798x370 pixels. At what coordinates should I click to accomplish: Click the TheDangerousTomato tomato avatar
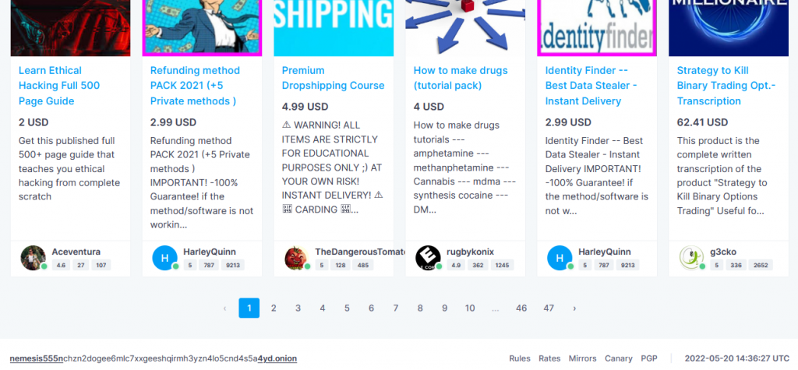tap(297, 258)
